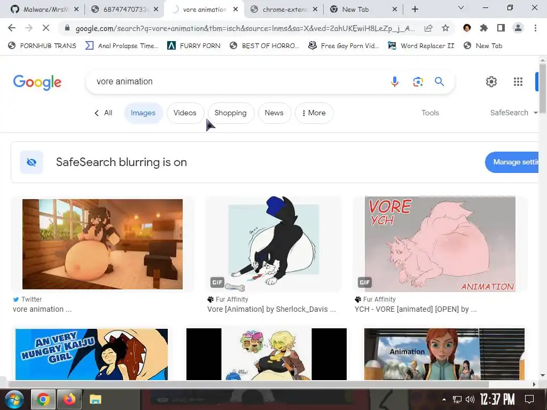Open the Windows Start menu
Screen dimensions: 547x410
(13, 399)
